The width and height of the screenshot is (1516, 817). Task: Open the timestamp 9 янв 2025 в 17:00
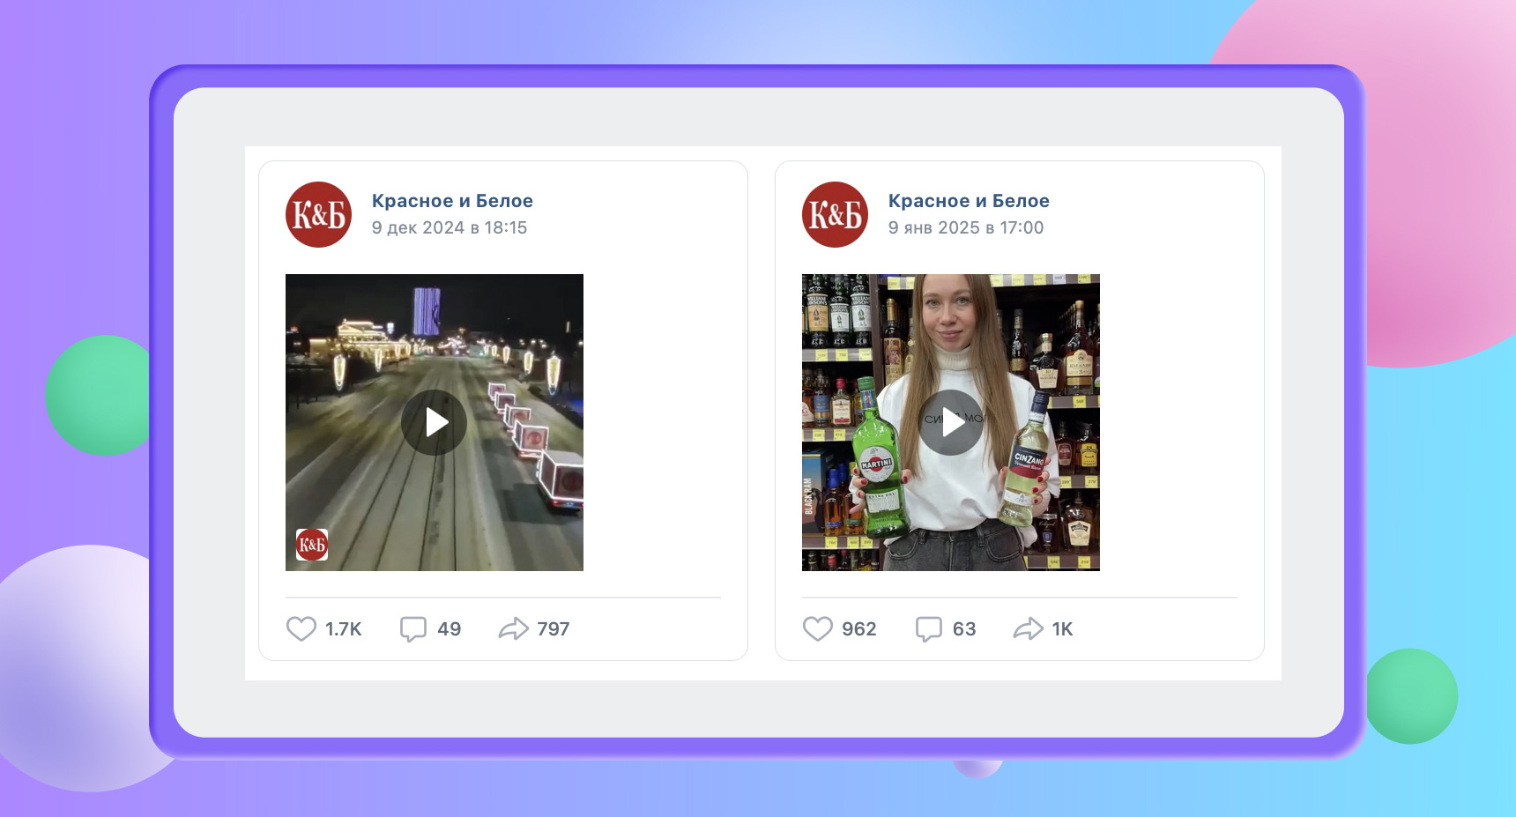coord(966,227)
